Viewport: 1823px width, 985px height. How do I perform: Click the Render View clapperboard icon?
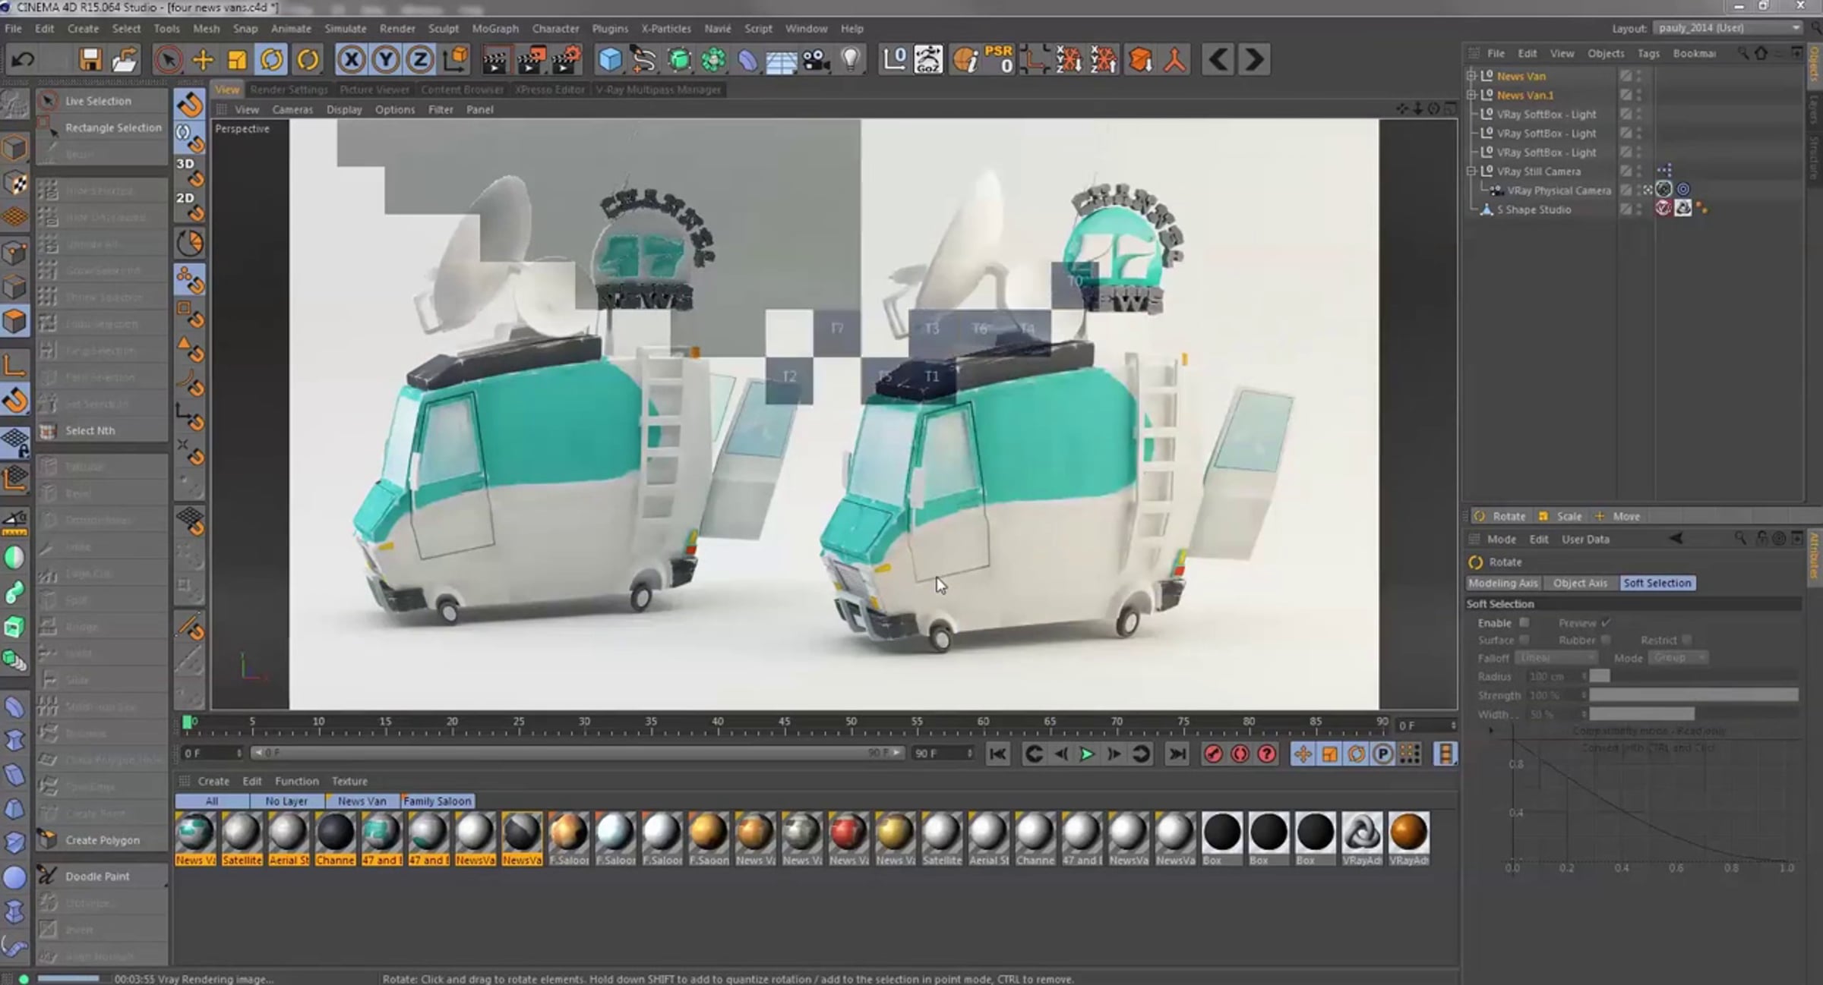[494, 60]
